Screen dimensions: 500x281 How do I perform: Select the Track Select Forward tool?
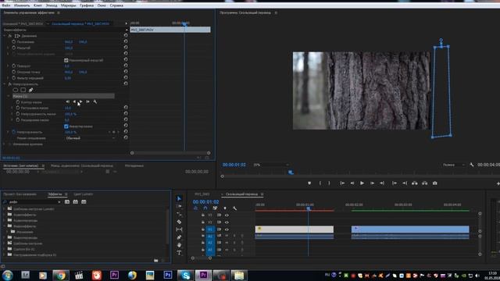click(x=179, y=206)
